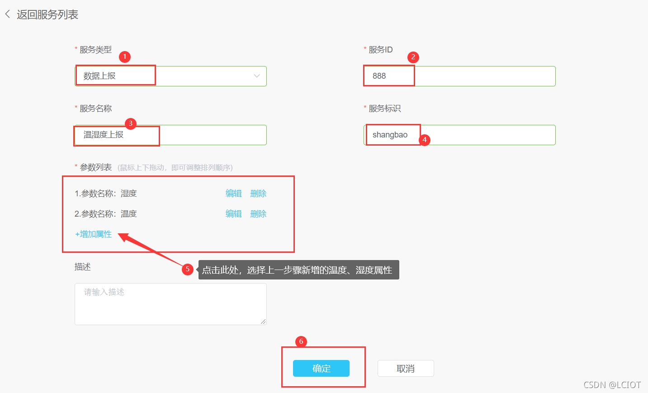The image size is (648, 393).
Task: Open the 服务类型 dropdown showing 数据上报
Action: (x=170, y=76)
